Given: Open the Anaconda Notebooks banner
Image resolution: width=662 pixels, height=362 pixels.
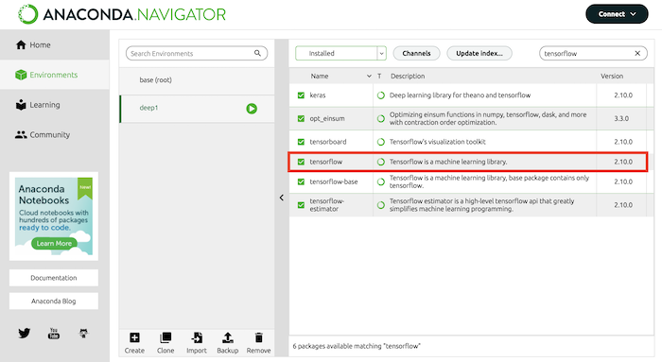Looking at the screenshot, I should (54, 216).
